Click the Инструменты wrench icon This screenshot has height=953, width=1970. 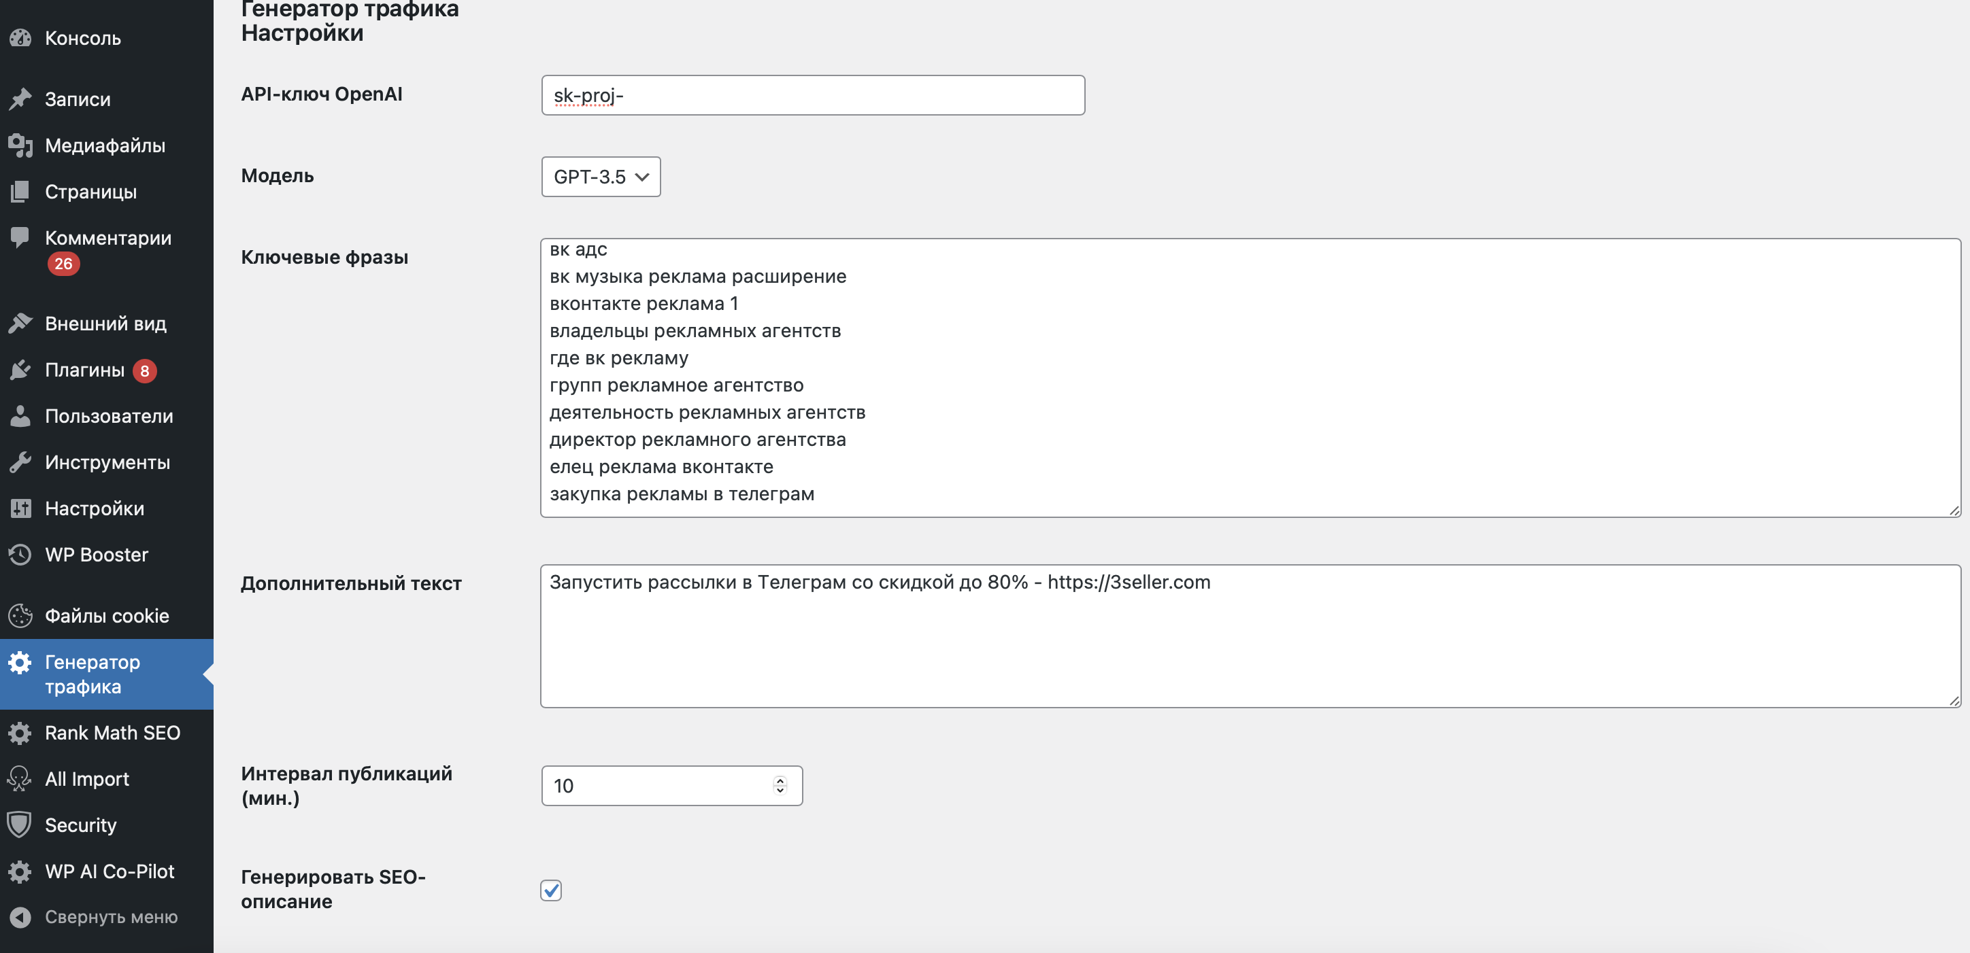pyautogui.click(x=20, y=462)
